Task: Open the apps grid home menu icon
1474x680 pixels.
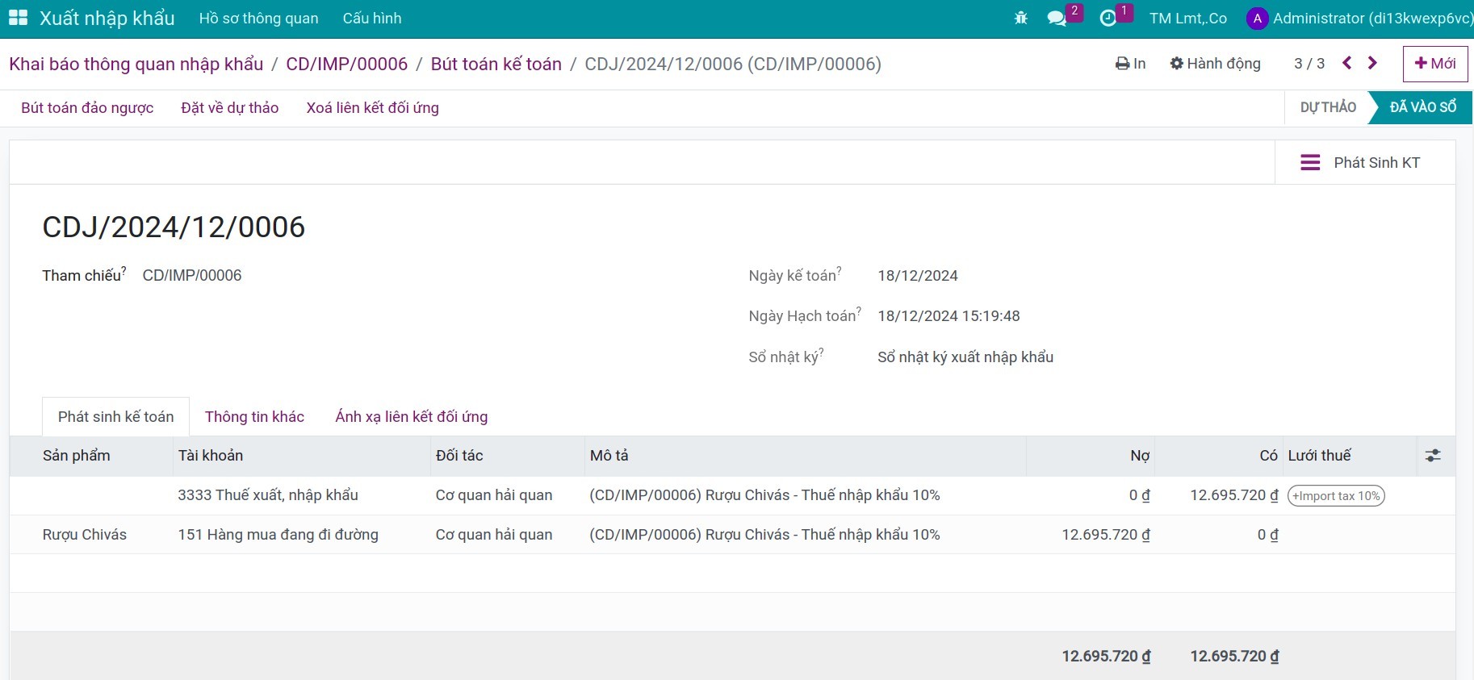Action: coord(18,18)
